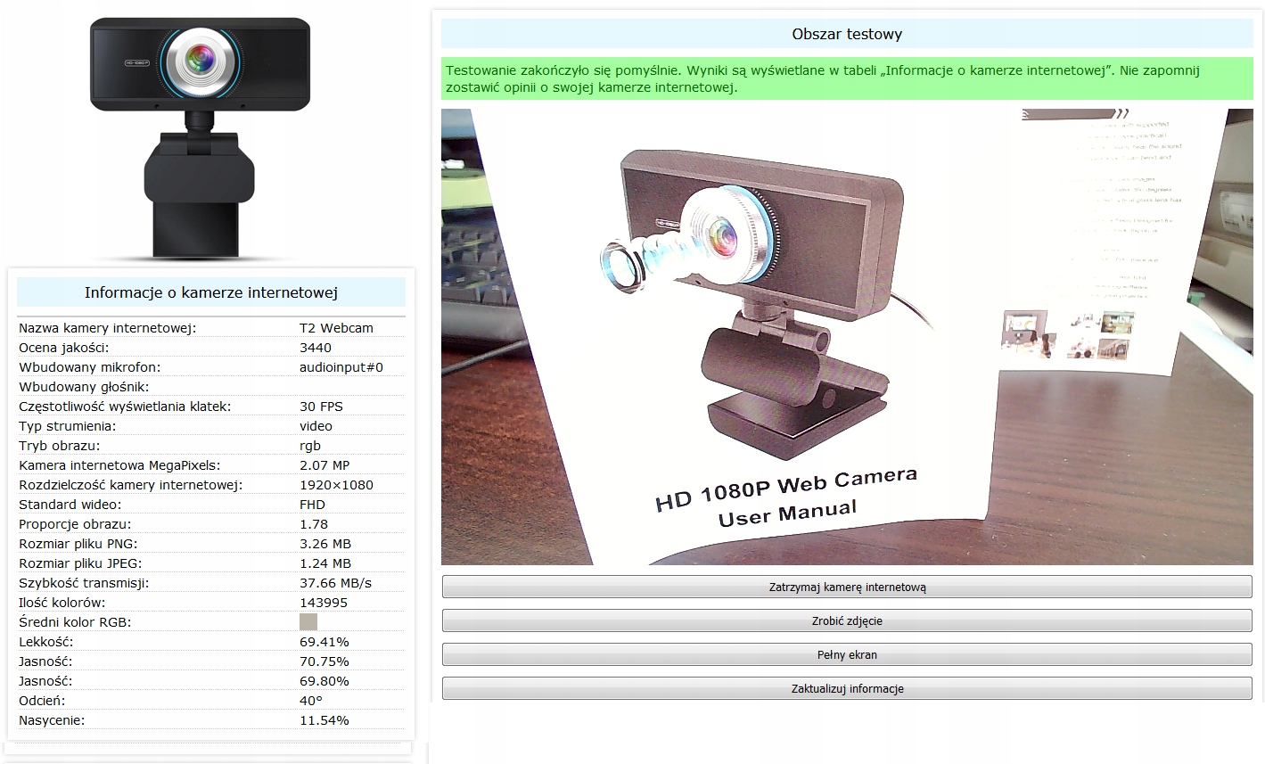Click the 'audioinput#0' microphone value
The image size is (1265, 764).
(341, 367)
